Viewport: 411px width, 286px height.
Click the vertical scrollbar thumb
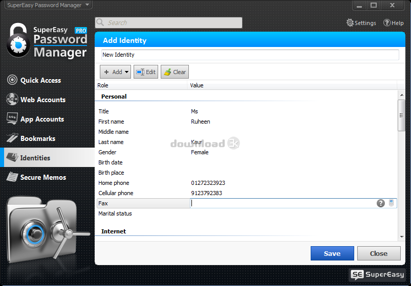coord(401,115)
